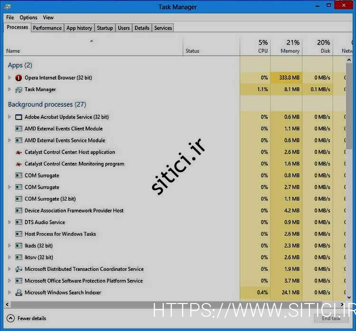Expand the Adobe Acrobat Update Service row

pos(9,117)
